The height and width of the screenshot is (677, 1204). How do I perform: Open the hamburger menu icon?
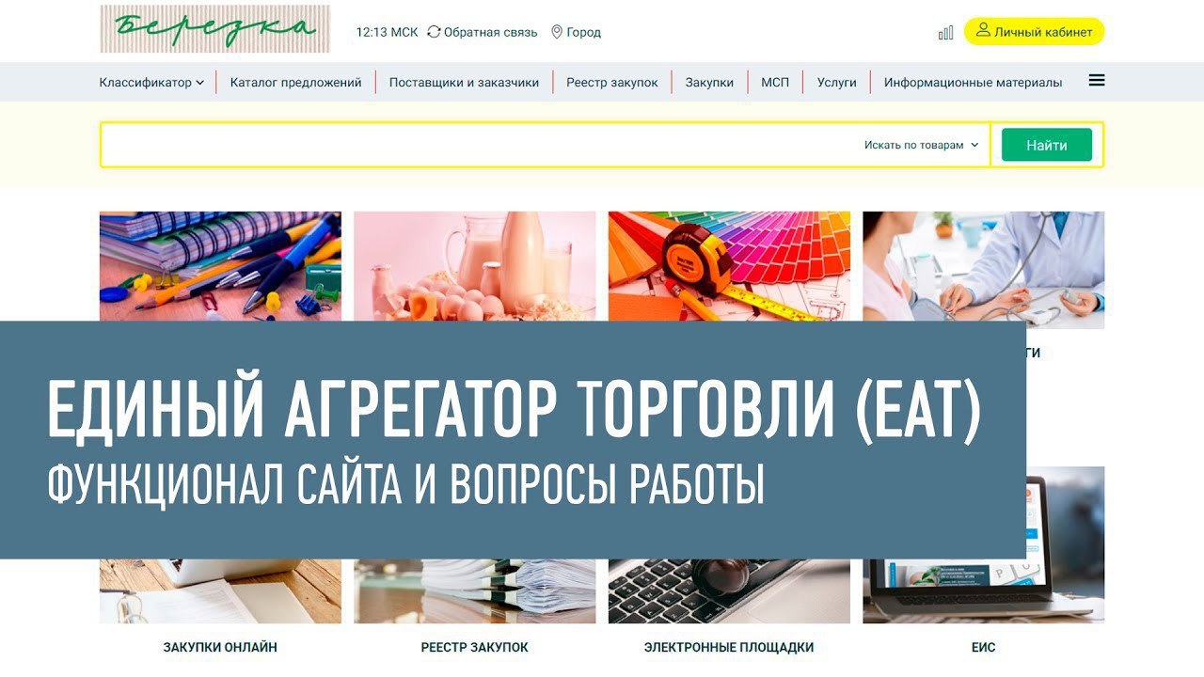1097,81
